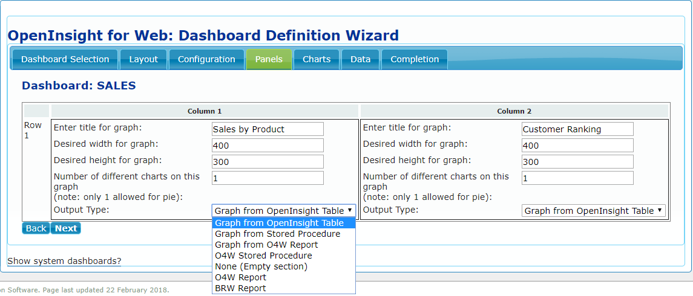Go to the Configuration tab
The image size is (693, 296).
click(x=206, y=60)
